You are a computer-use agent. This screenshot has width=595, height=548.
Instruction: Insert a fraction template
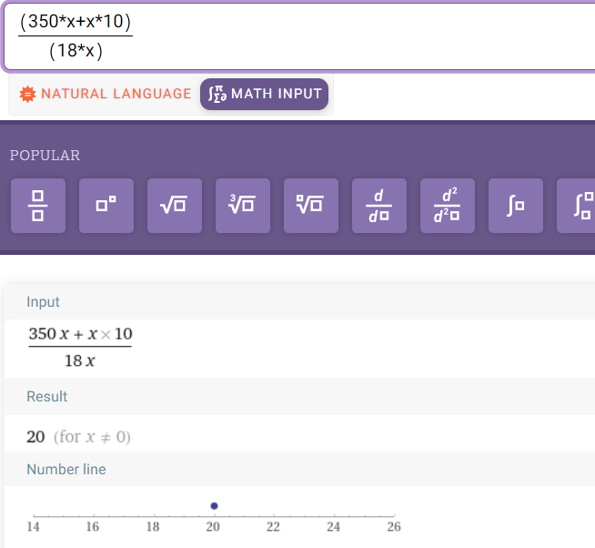click(38, 206)
